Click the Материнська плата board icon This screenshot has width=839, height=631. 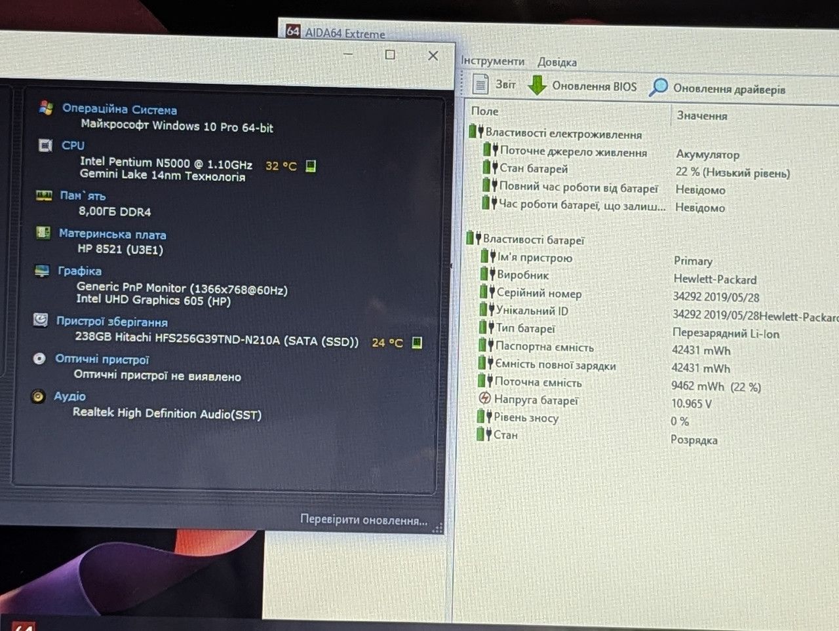coord(43,233)
